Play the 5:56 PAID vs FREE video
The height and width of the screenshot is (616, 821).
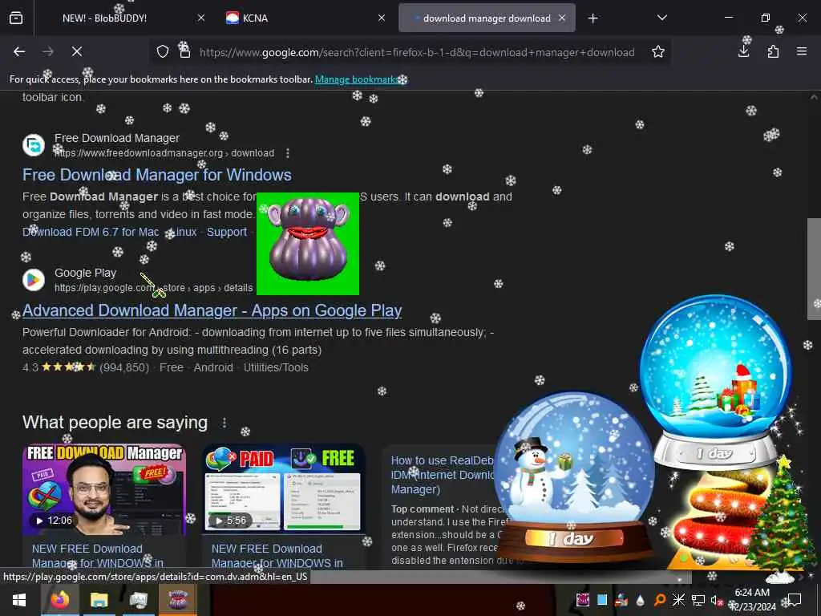pos(283,490)
